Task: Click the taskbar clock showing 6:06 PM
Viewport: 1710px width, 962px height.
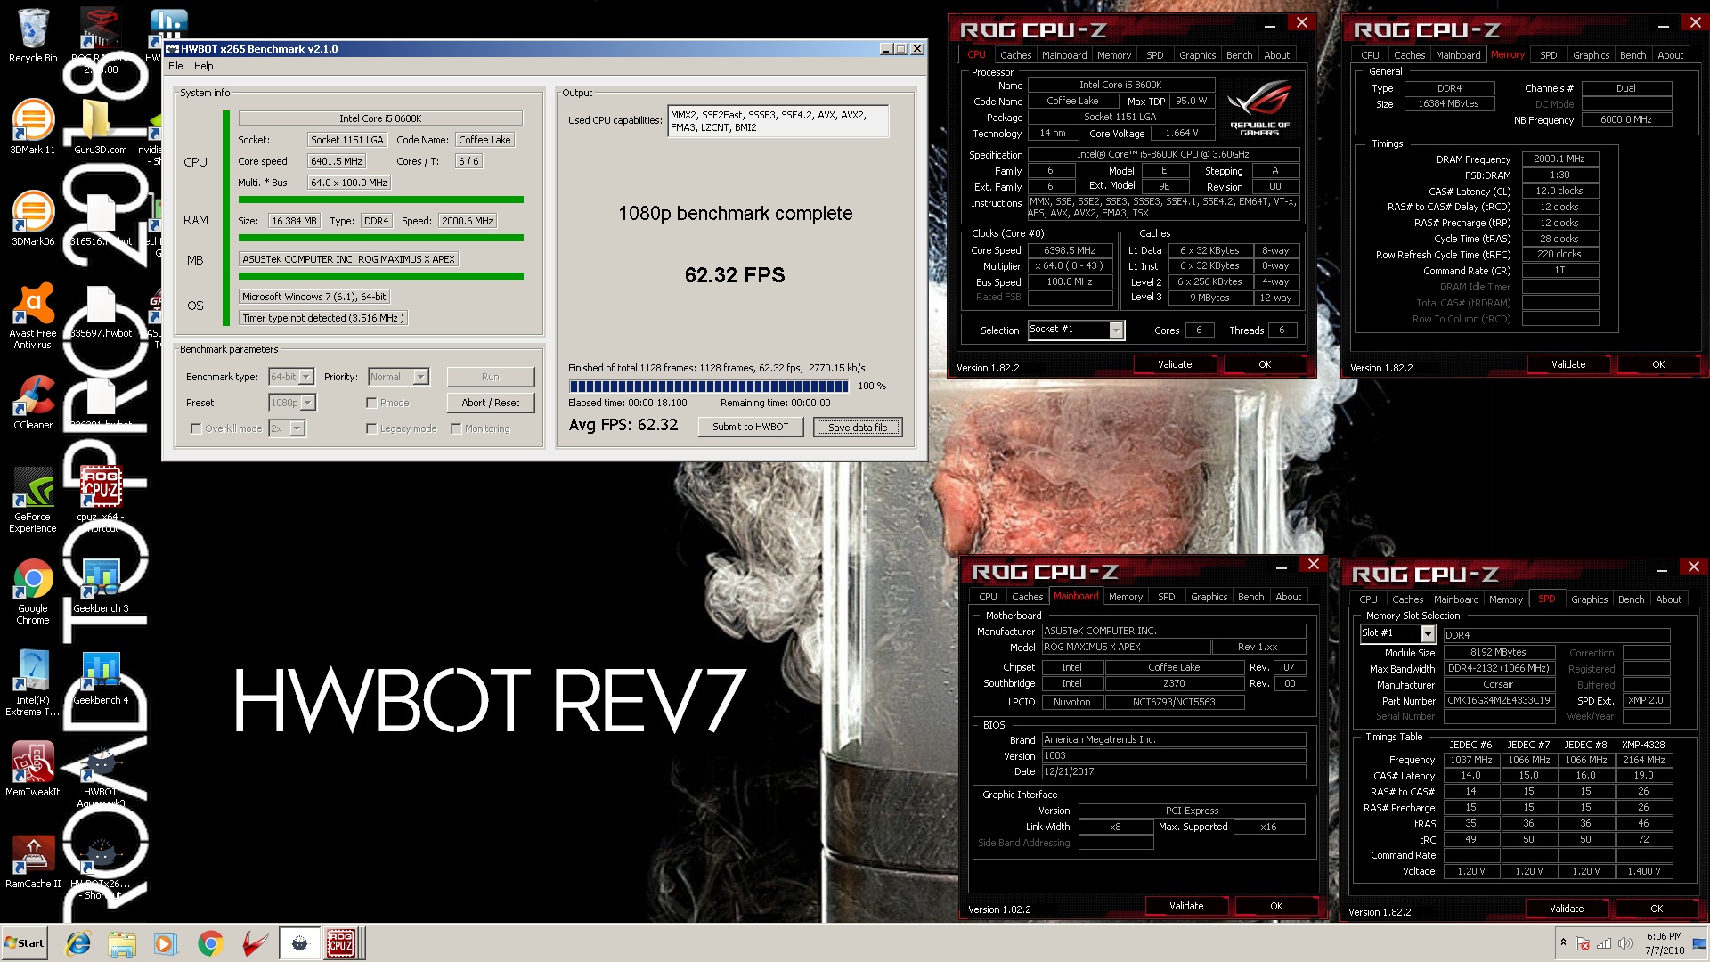Action: coord(1665,943)
